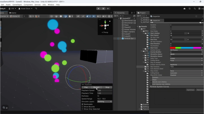Click the debug bug icon in the Scene toolbar
Image resolution: width=204 pixels, height=114 pixels.
[x=70, y=16]
